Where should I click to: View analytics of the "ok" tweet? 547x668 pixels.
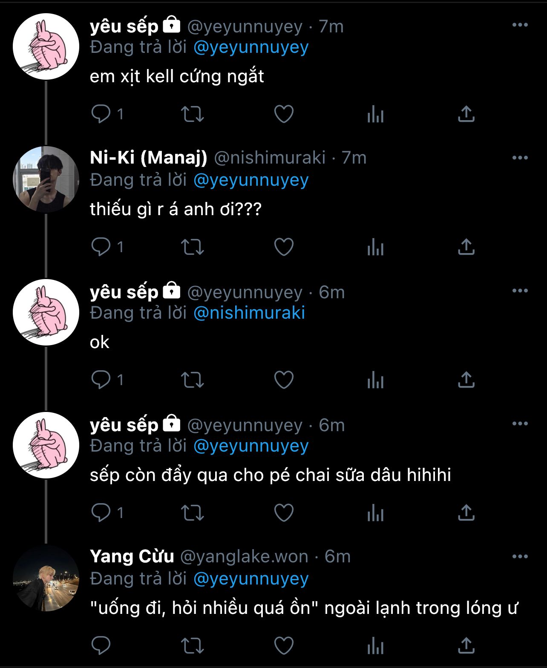pyautogui.click(x=375, y=380)
